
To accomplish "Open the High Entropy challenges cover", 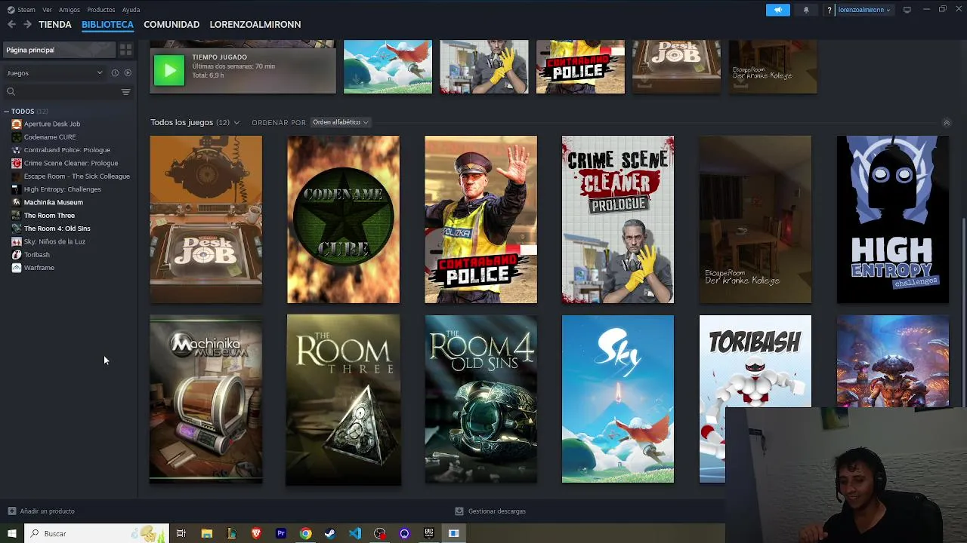I will click(893, 219).
